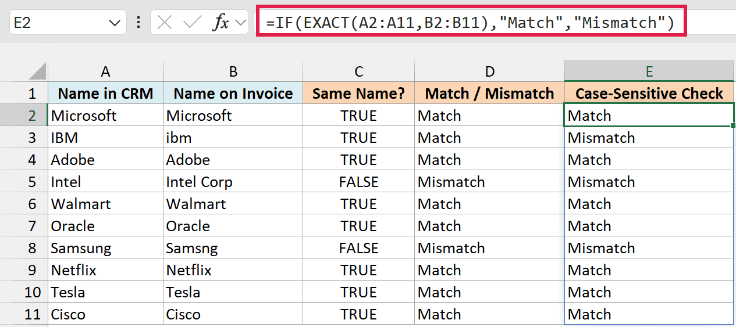This screenshot has height=327, width=736.
Task: Select cell A9 containing Netflix
Action: tap(105, 270)
